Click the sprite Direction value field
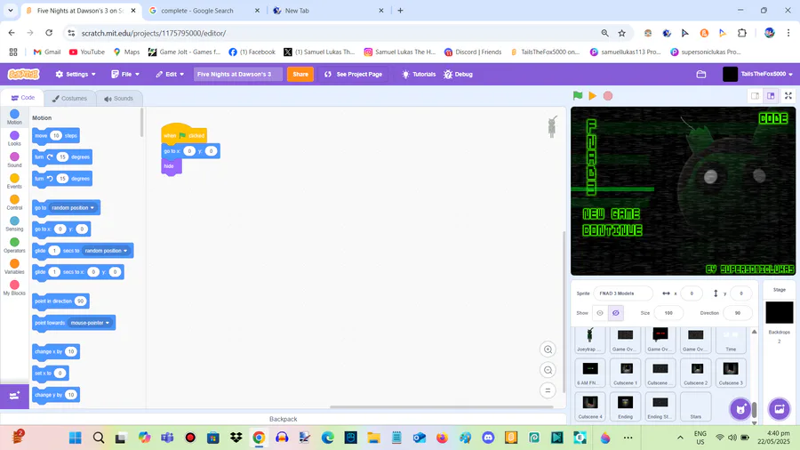800x450 pixels. (737, 313)
